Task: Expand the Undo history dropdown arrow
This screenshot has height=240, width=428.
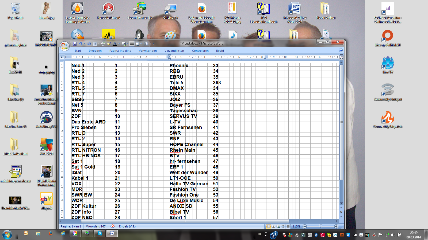Action: pyautogui.click(x=84, y=44)
